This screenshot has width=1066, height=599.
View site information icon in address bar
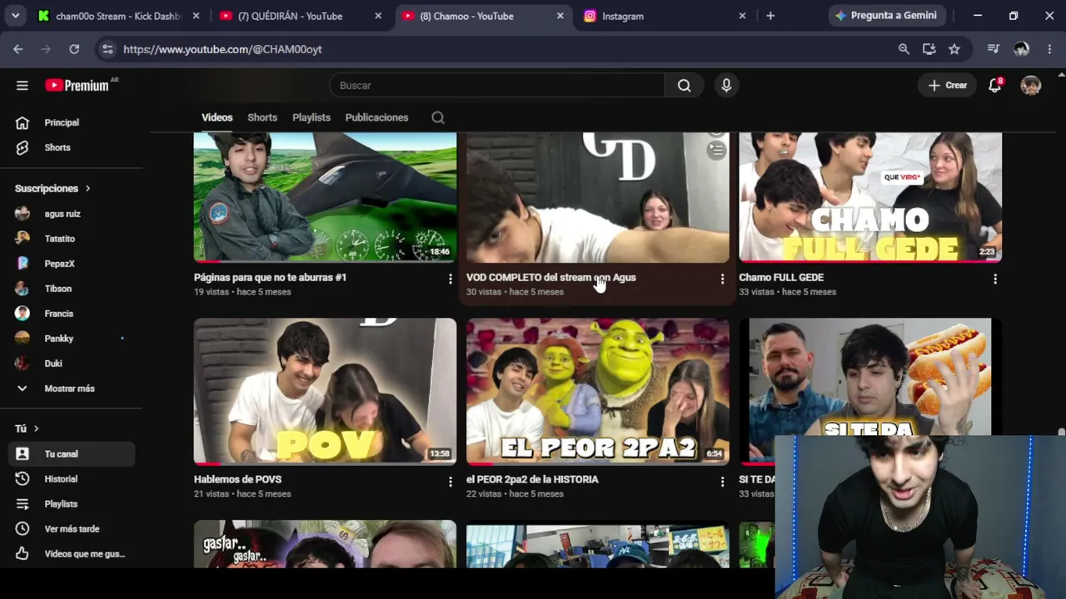coord(107,49)
